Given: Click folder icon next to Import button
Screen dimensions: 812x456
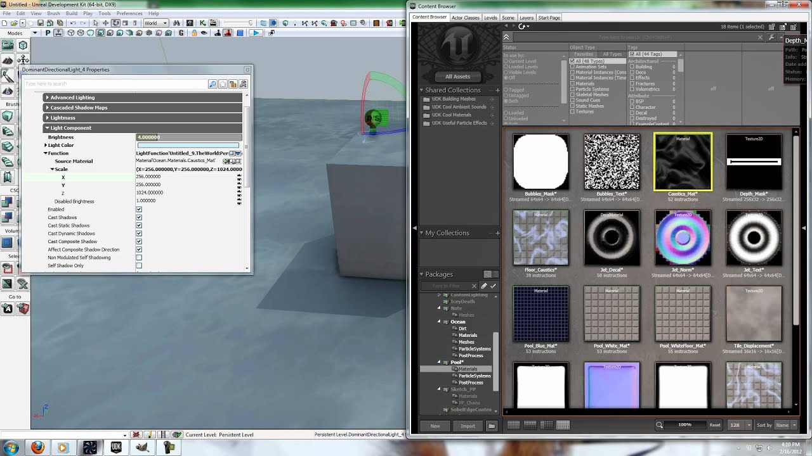Looking at the screenshot, I should tap(492, 426).
